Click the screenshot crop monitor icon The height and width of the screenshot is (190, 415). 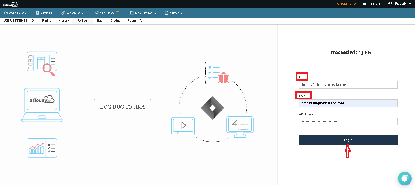(240, 127)
